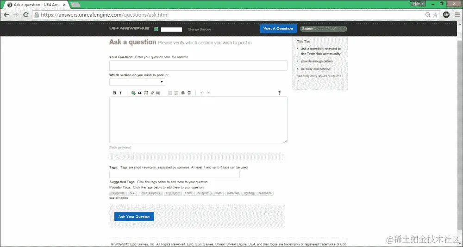The image size is (463, 247).
Task: Create a numbered list in the editor
Action: pyautogui.click(x=170, y=93)
